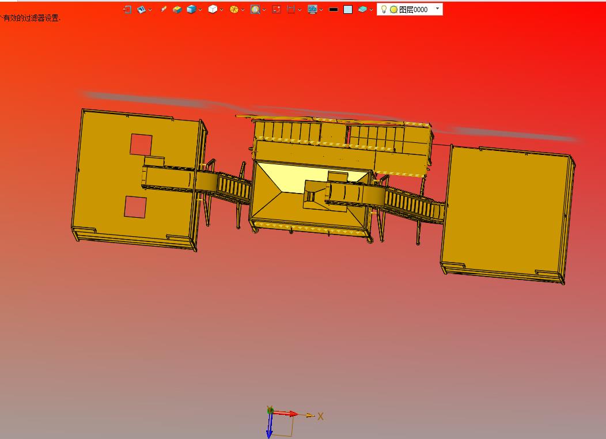Screen dimensions: 606x439
Task: Click the filter settings status message
Action: tap(30, 18)
